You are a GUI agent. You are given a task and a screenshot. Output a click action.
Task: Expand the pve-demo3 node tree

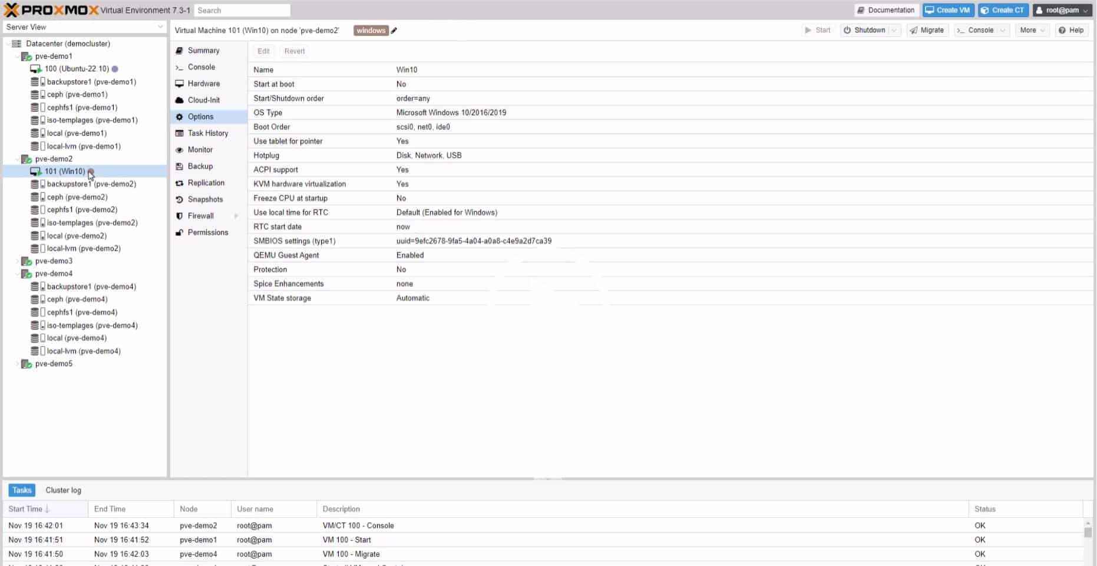pyautogui.click(x=17, y=261)
